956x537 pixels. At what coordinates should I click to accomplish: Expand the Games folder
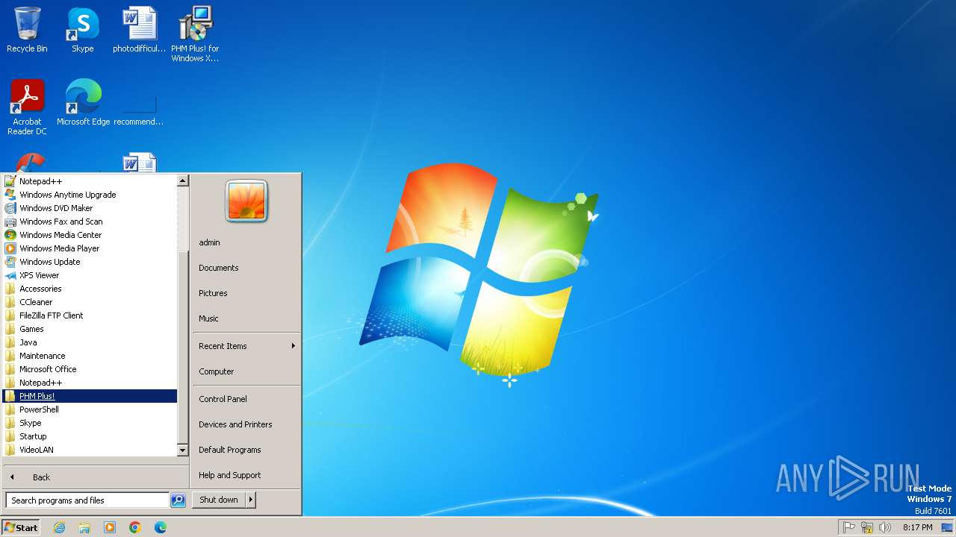click(90, 329)
